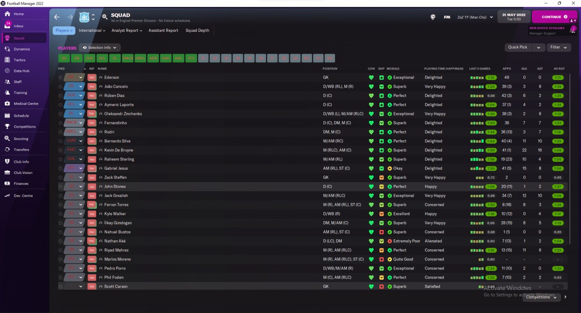Toggle the selection circle for Kevin De Bruyne
The width and height of the screenshot is (581, 313).
point(60,150)
